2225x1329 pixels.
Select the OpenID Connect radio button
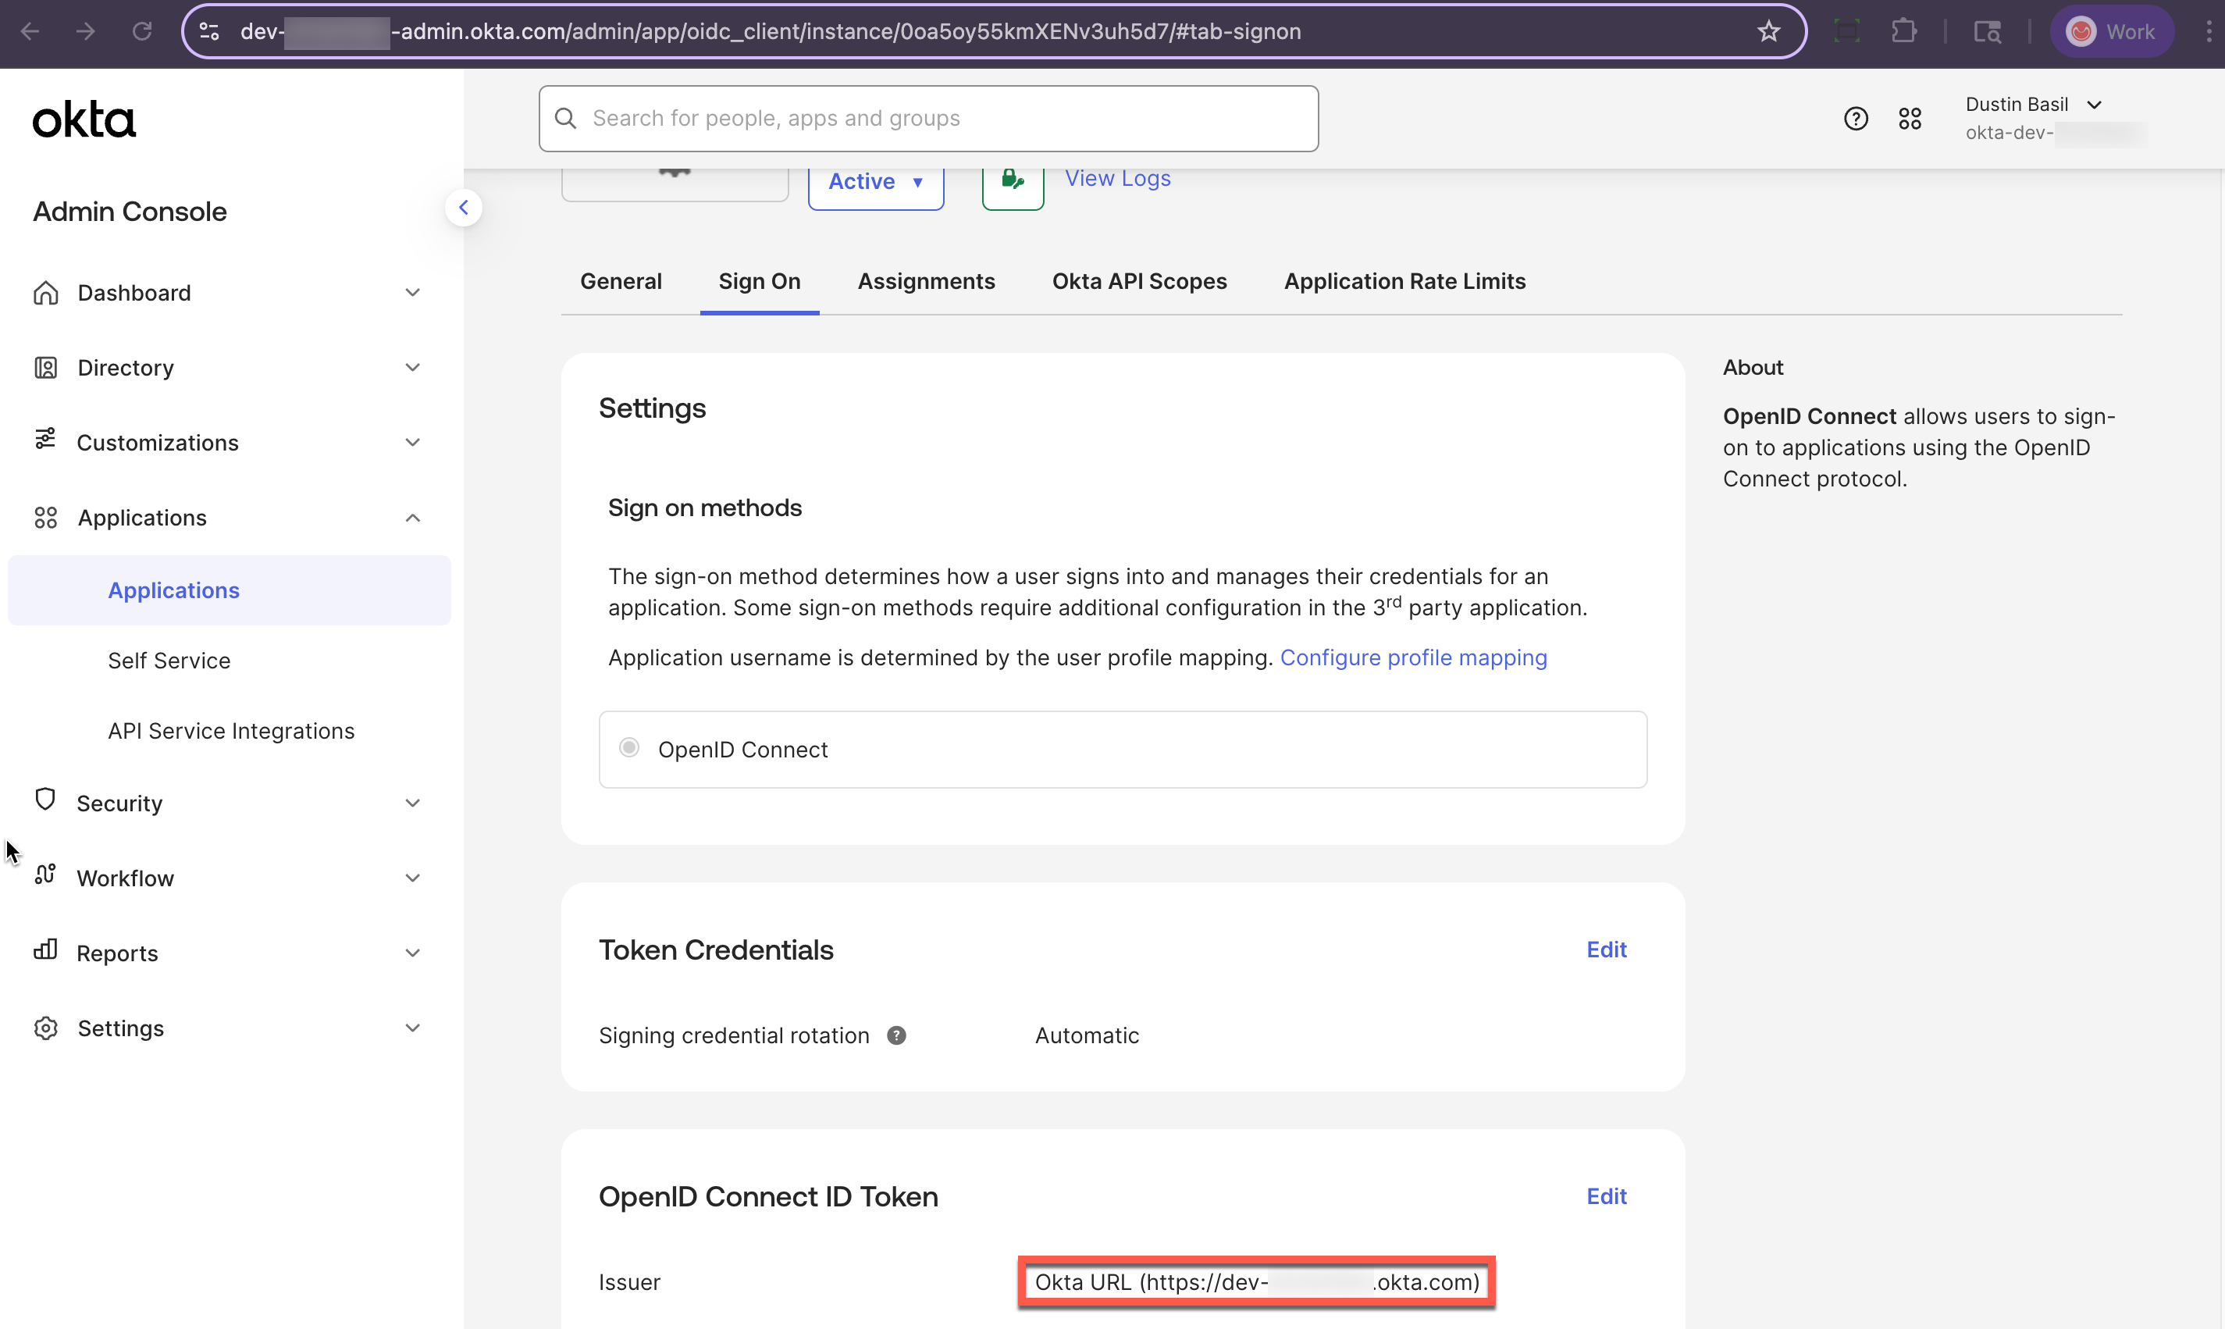pos(629,747)
